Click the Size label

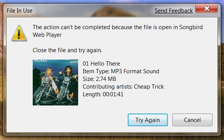(89, 79)
